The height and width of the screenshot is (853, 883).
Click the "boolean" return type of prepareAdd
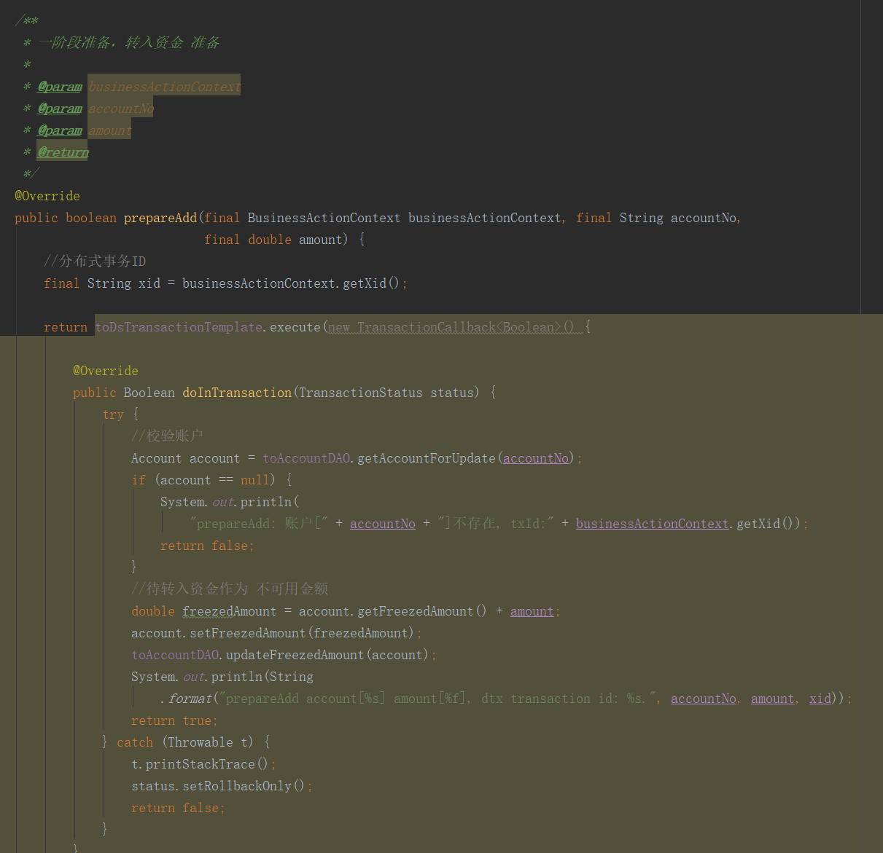pyautogui.click(x=91, y=218)
